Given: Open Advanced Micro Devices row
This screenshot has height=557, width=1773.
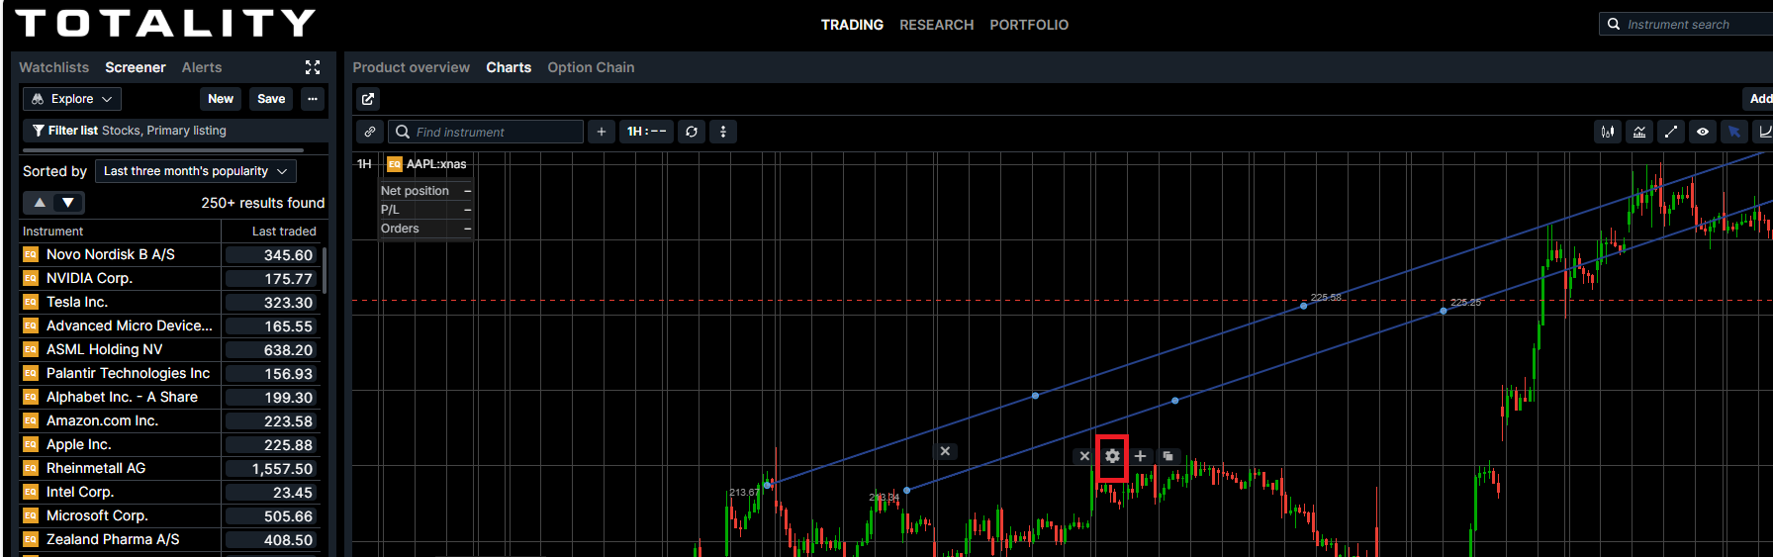Looking at the screenshot, I should 170,325.
